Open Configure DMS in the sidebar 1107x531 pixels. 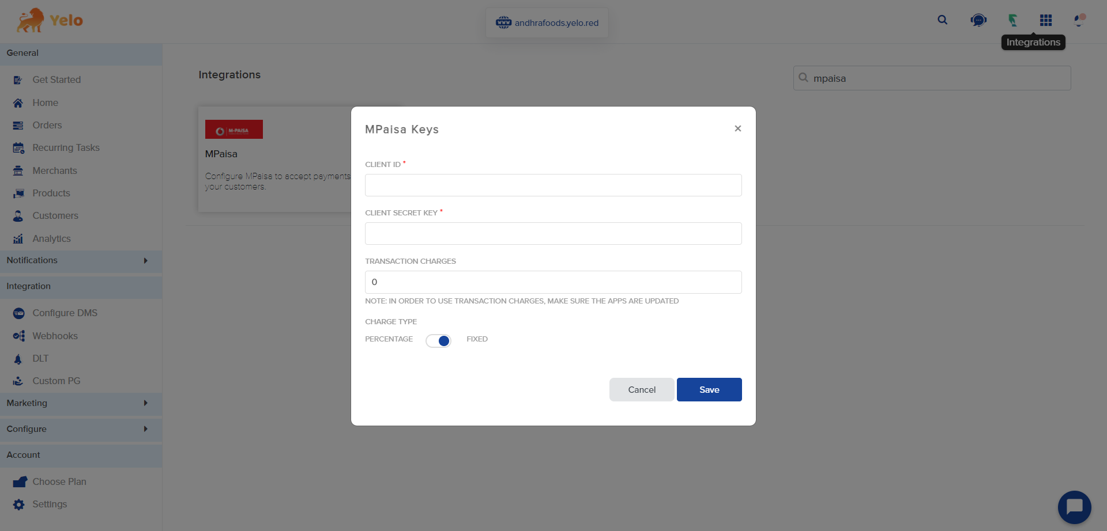coord(65,313)
